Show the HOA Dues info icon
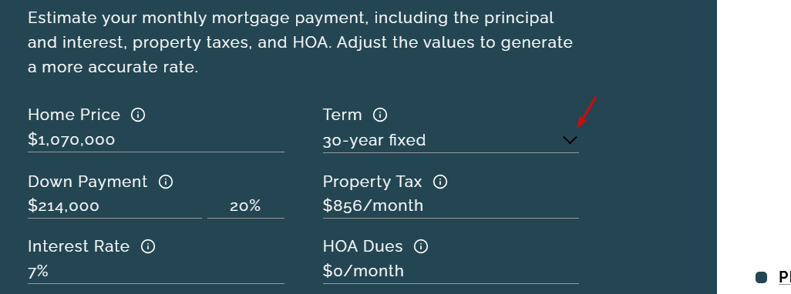This screenshot has height=294, width=791. click(421, 246)
